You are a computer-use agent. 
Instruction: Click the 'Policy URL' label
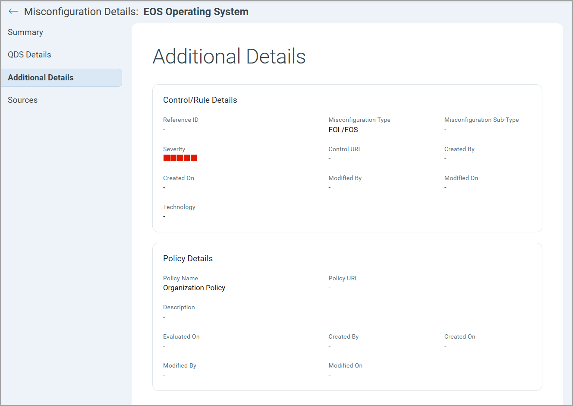coord(343,278)
